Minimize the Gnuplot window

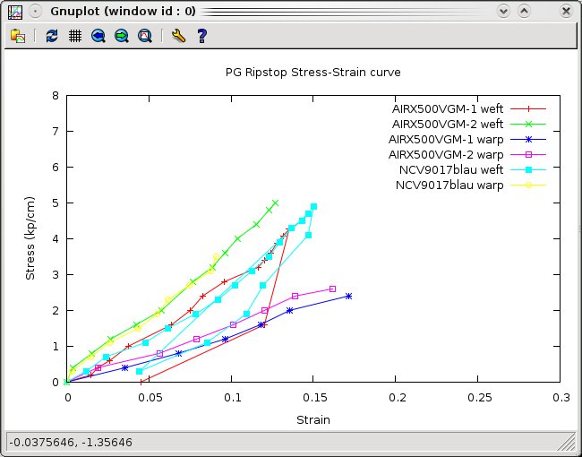[x=503, y=11]
